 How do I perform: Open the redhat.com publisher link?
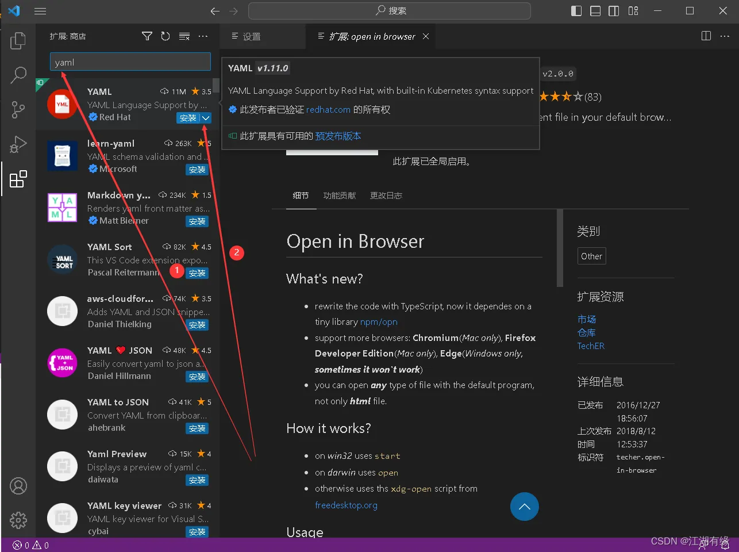[x=328, y=110]
